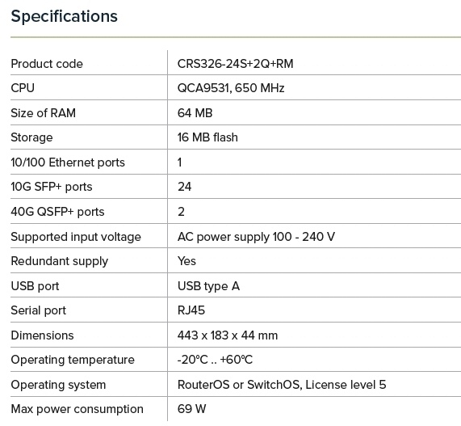This screenshot has height=426, width=461.
Task: Click the 10G SFP+ ports label
Action: [52, 187]
